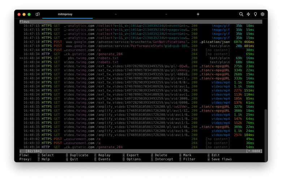Click the terminal vertical scrollbar thumb
The width and height of the screenshot is (282, 181).
(266, 136)
